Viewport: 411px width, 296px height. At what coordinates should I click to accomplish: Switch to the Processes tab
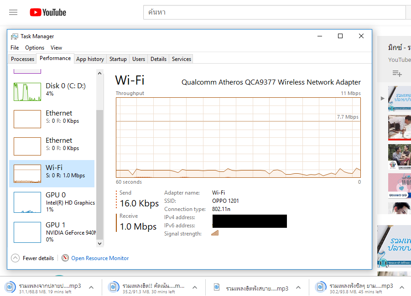tap(22, 59)
